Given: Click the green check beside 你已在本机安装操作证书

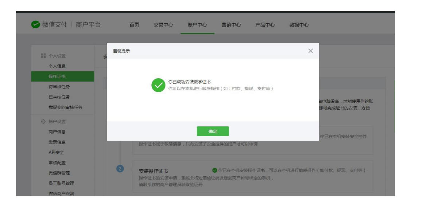Looking at the screenshot, I should coord(215,170).
